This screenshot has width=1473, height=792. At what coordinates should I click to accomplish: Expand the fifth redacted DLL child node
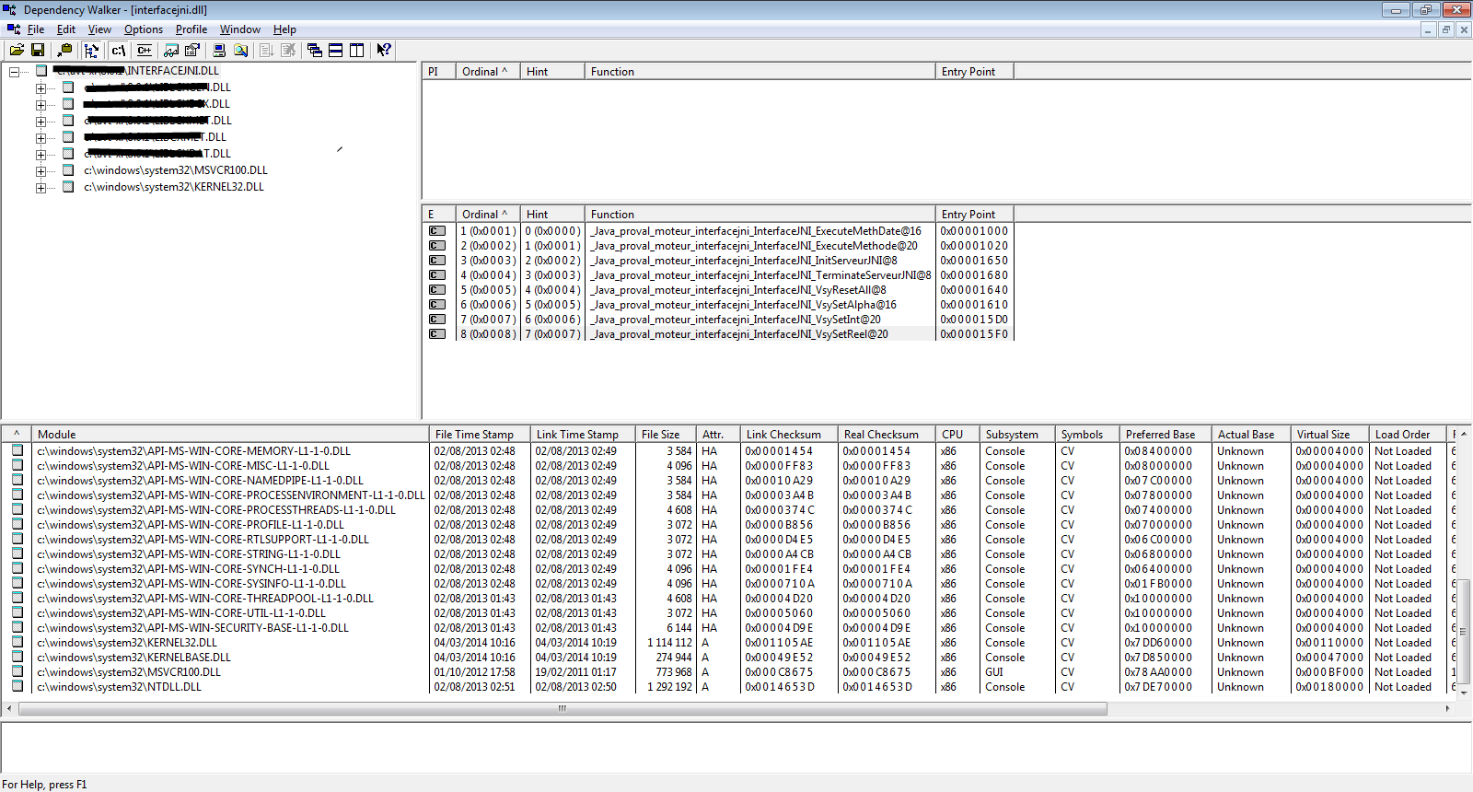pyautogui.click(x=41, y=154)
